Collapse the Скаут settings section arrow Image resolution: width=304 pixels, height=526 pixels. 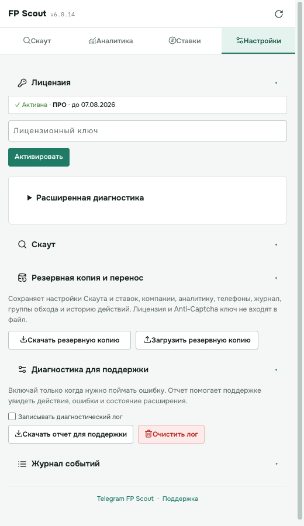276,245
